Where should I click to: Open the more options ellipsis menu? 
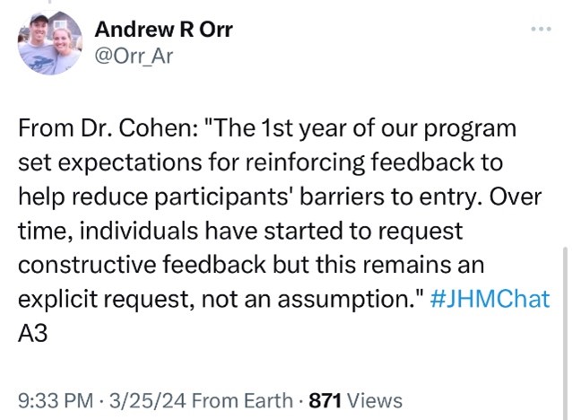(539, 30)
